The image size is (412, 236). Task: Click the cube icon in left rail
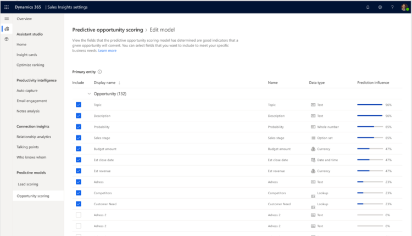pos(7,39)
